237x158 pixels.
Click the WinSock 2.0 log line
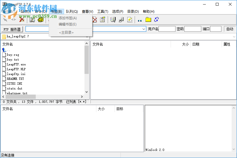click(155, 150)
